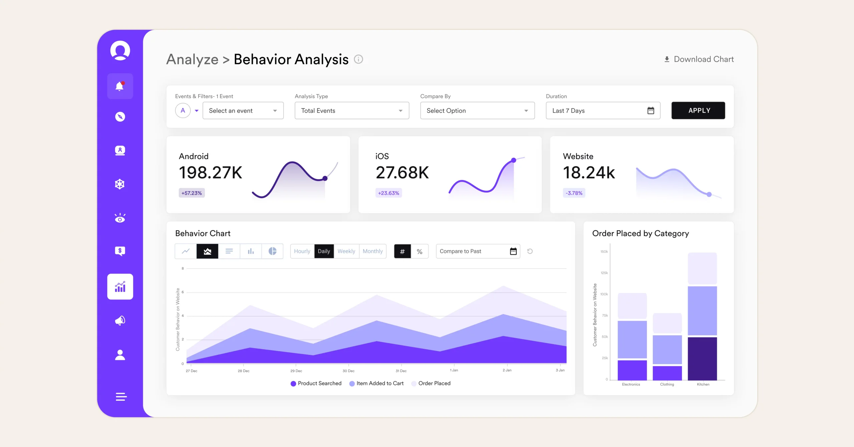854x447 pixels.
Task: Switch to vertical bar chart view
Action: pos(251,251)
